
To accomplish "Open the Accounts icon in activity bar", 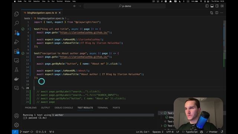I will coord(16,116).
